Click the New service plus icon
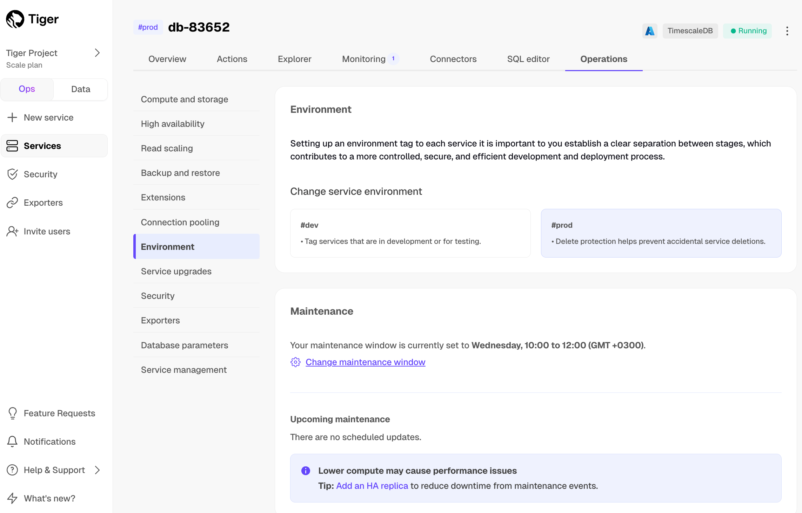This screenshot has height=513, width=802. click(12, 117)
